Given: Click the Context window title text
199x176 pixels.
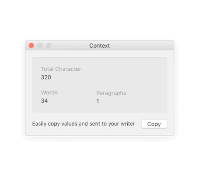Looking at the screenshot, I should click(x=99, y=46).
